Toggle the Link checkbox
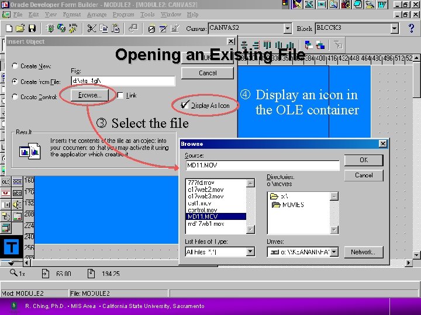The height and width of the screenshot is (315, 421). pyautogui.click(x=120, y=95)
